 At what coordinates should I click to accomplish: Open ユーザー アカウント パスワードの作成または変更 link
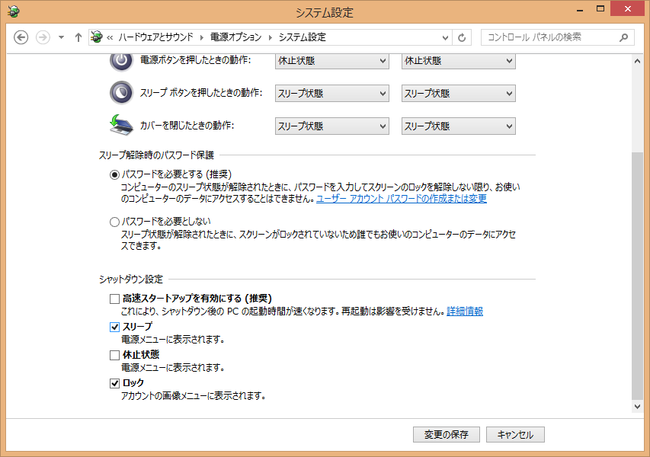[x=402, y=199]
